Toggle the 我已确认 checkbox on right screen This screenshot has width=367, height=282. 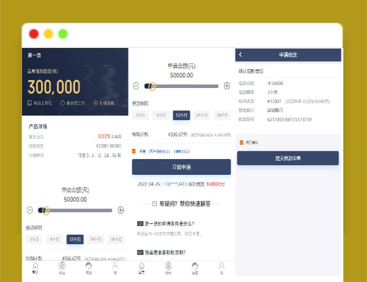pos(242,142)
